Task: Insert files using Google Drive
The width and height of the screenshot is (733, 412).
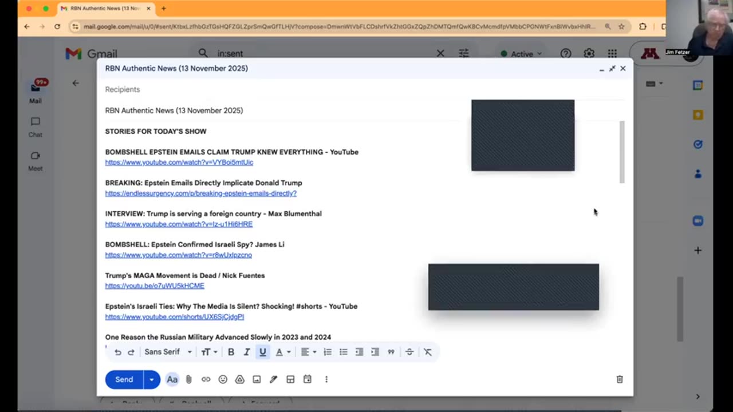Action: tap(240, 379)
